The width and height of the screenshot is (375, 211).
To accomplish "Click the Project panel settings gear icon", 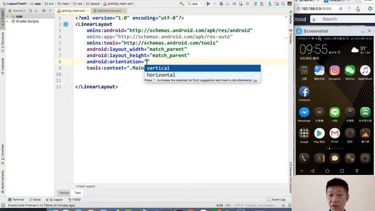I will (x=43, y=11).
